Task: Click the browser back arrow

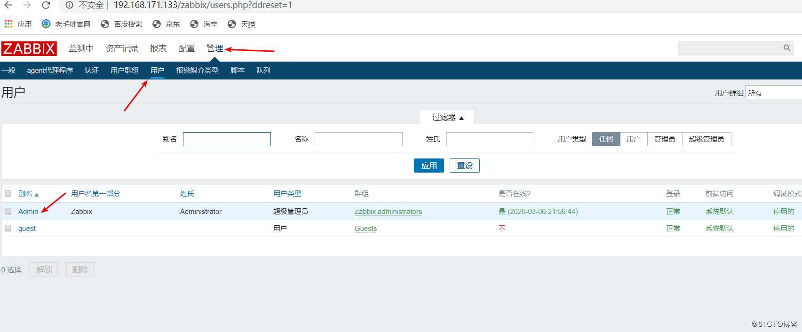Action: 8,5
